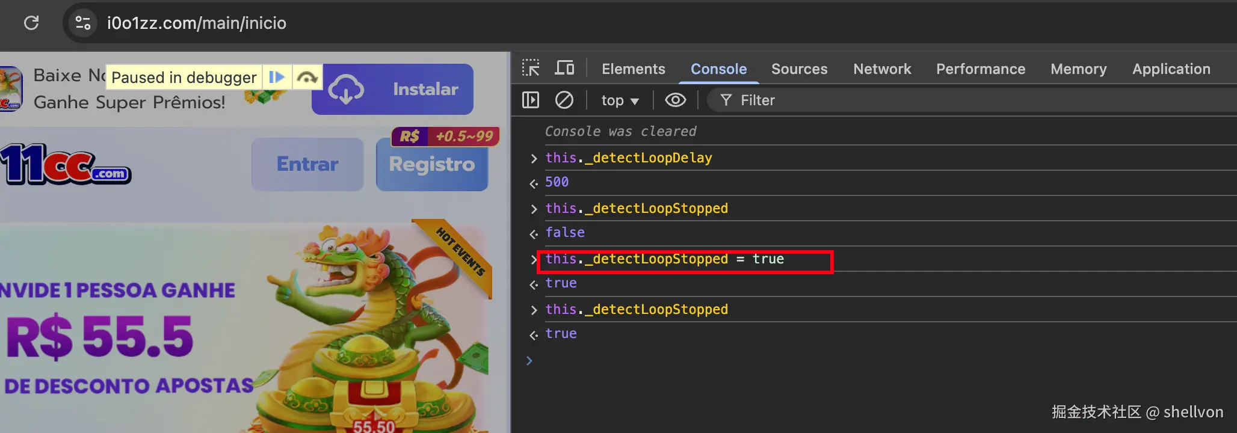Click the Registro button
Viewport: 1237px width, 433px height.
431,164
